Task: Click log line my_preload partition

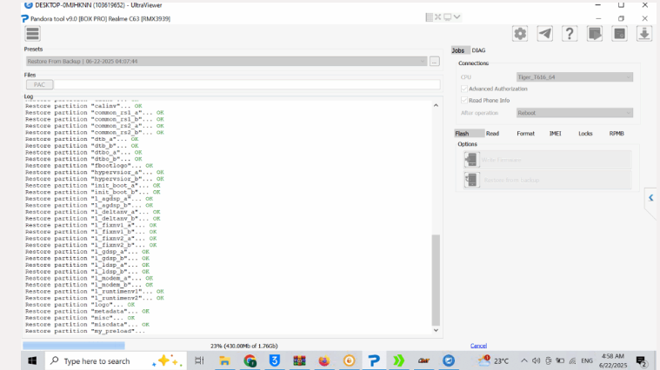Action: click(84, 331)
